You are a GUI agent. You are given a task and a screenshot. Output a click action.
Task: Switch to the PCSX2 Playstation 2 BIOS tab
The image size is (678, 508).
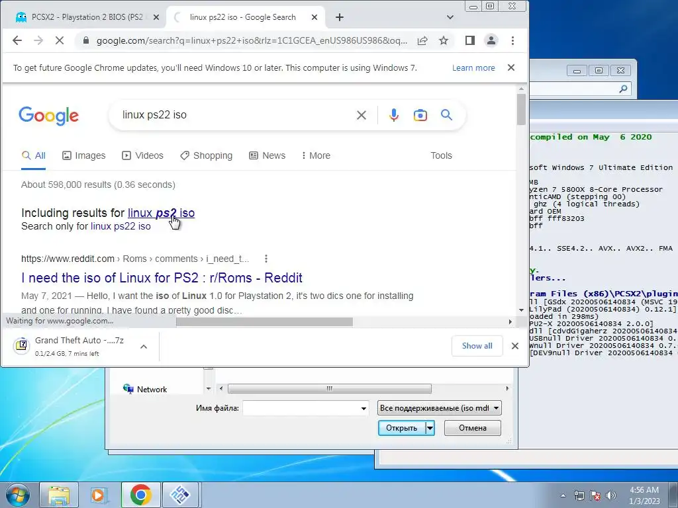pos(82,17)
